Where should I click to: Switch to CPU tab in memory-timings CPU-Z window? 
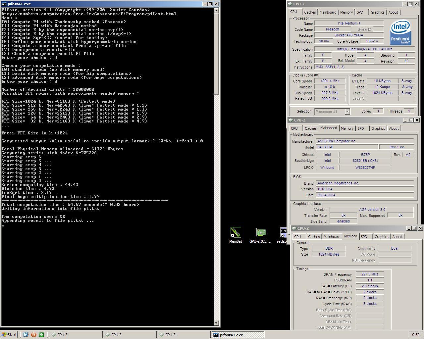click(297, 237)
